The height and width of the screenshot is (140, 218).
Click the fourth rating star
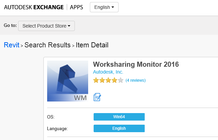point(114,80)
